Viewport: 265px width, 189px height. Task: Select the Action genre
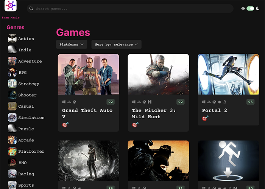coord(26,39)
